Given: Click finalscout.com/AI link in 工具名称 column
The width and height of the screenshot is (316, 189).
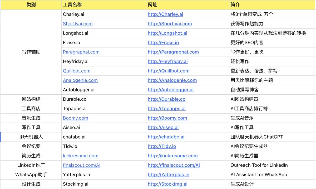Looking at the screenshot, I should [82, 165].
